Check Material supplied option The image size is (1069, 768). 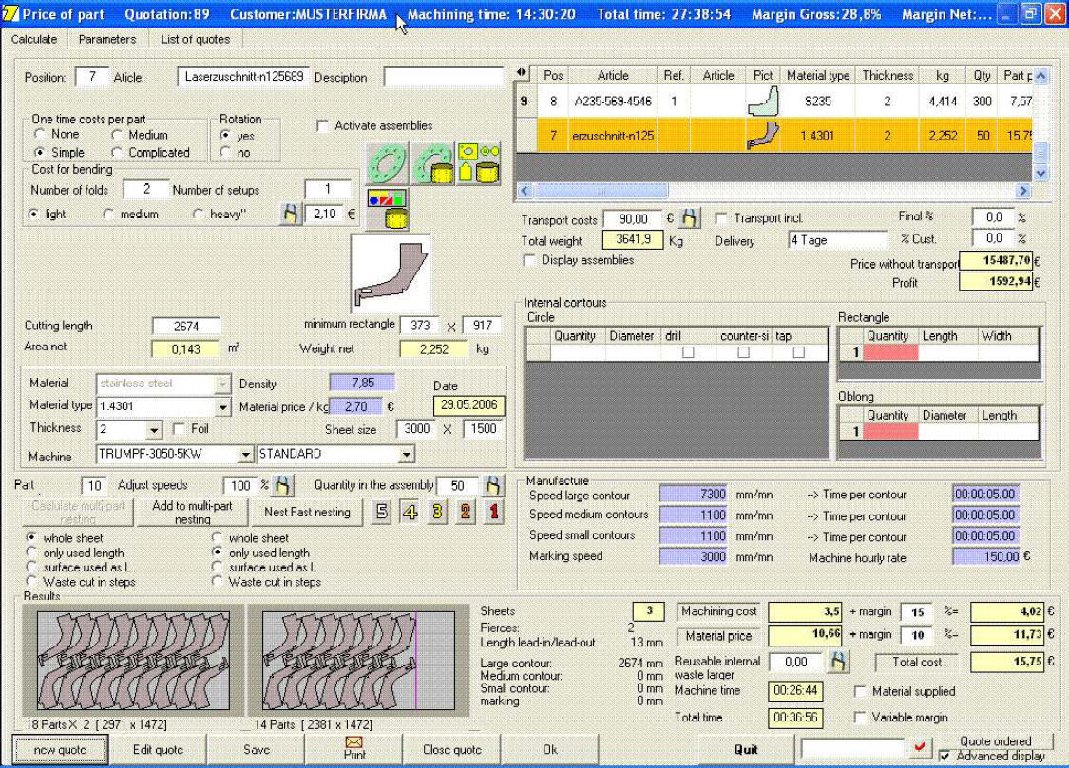pos(860,691)
